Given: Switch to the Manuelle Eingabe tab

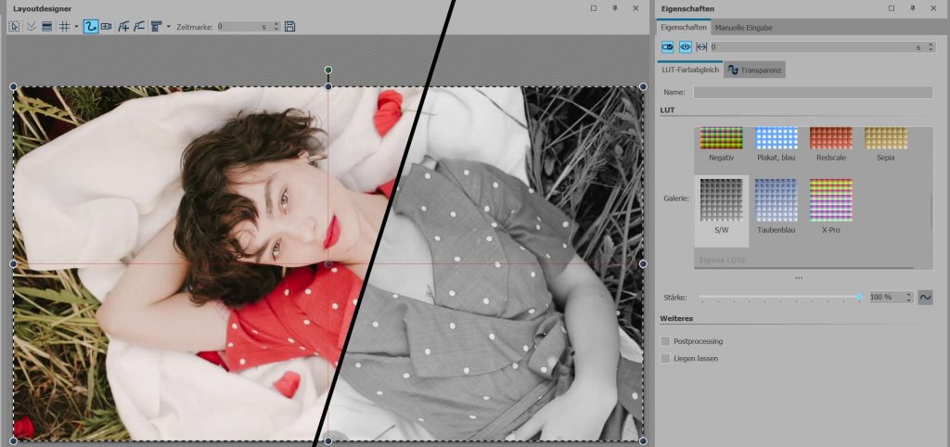Looking at the screenshot, I should (743, 28).
